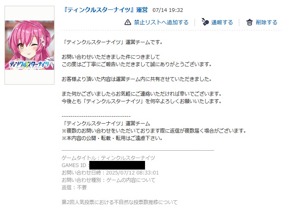Click the sentence about 運営チーム内に共有
Viewport: 288px width, 211px height.
pos(137,79)
